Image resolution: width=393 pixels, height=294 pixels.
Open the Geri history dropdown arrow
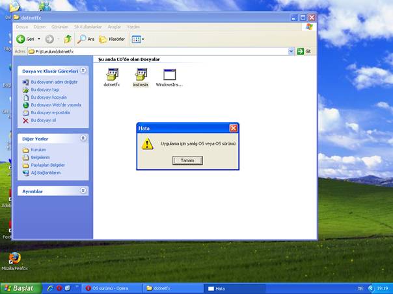point(39,39)
